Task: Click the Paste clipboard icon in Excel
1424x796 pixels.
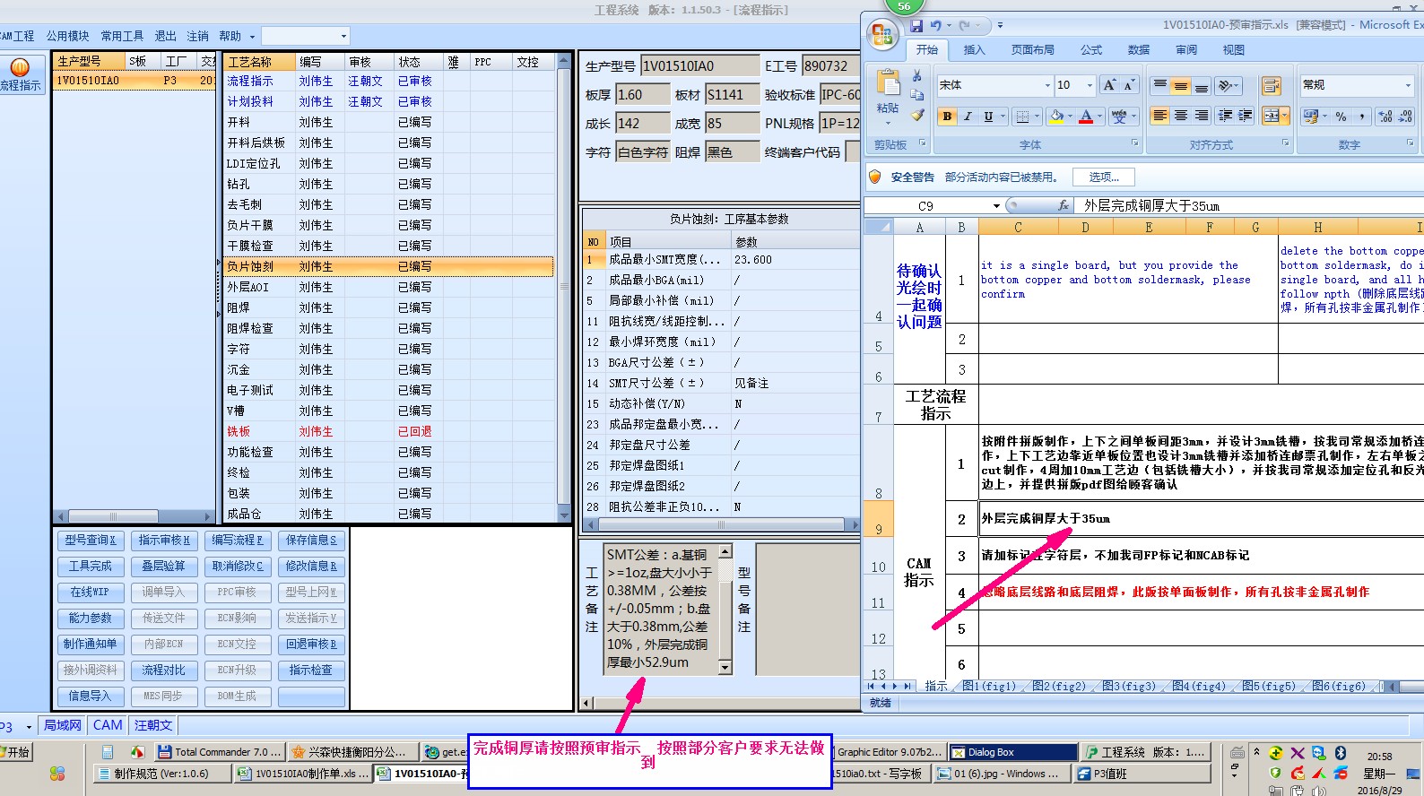Action: click(x=888, y=82)
